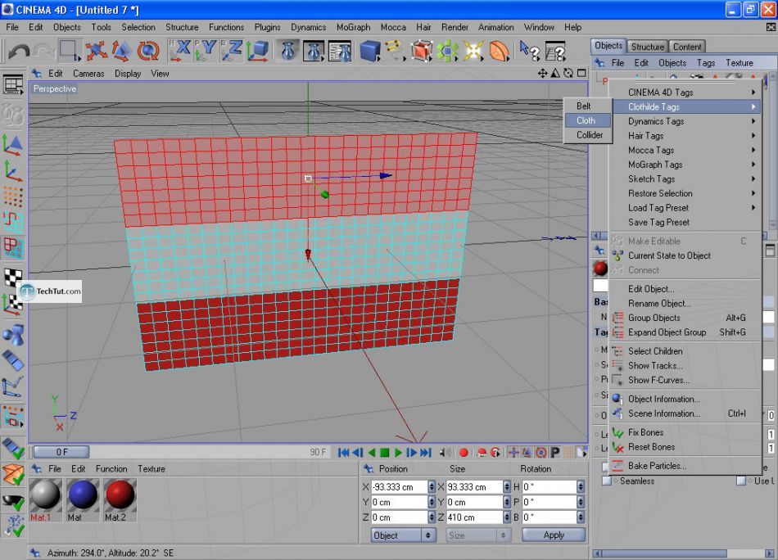Open the MoGraph menu
This screenshot has width=778, height=560.
tap(353, 27)
